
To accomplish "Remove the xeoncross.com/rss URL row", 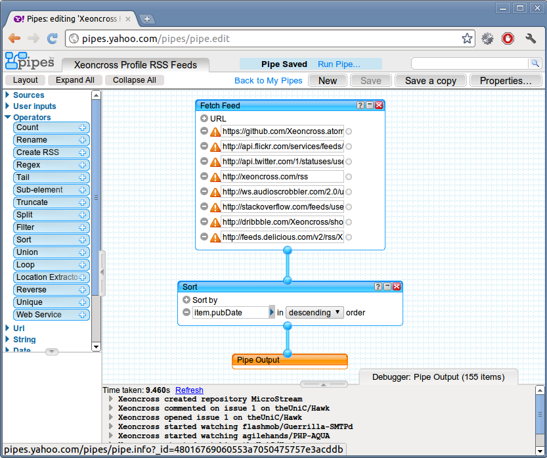I will pos(204,176).
